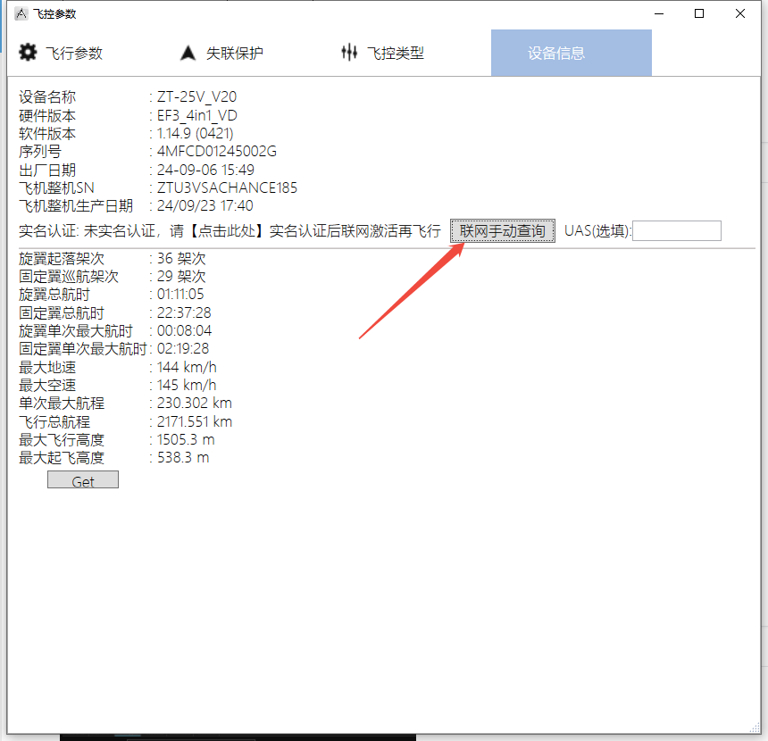The height and width of the screenshot is (741, 768).
Task: Click the 00:08:04 value
Action: coord(184,330)
